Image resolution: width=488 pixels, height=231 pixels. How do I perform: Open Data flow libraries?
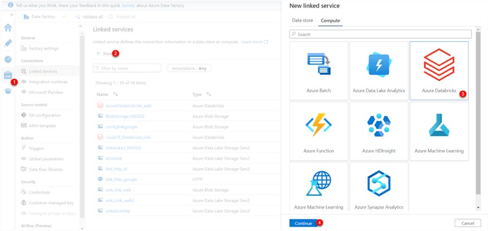(x=42, y=170)
